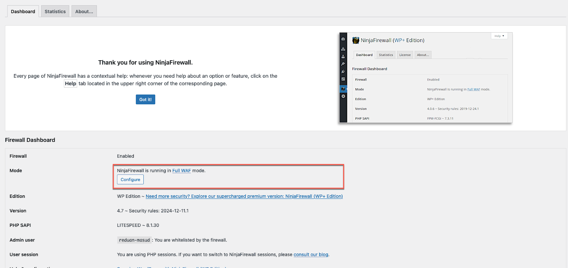Click the gauge icon in preview sidebar
Screen dimensions: 568x268
[343, 39]
